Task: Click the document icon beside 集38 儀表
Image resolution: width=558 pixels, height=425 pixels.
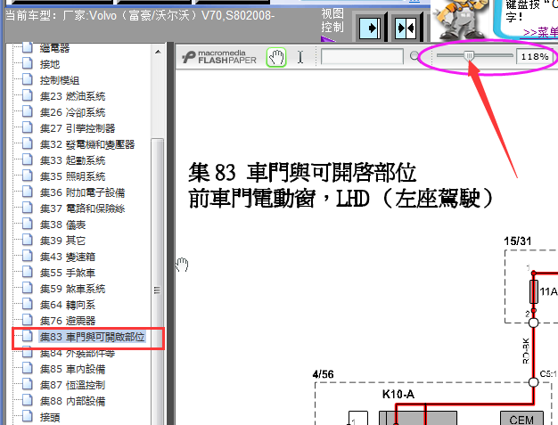Action: click(28, 224)
